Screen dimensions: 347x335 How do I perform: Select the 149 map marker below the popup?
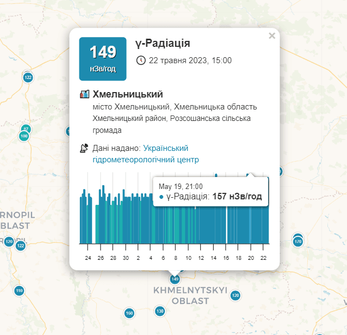pyautogui.click(x=175, y=279)
